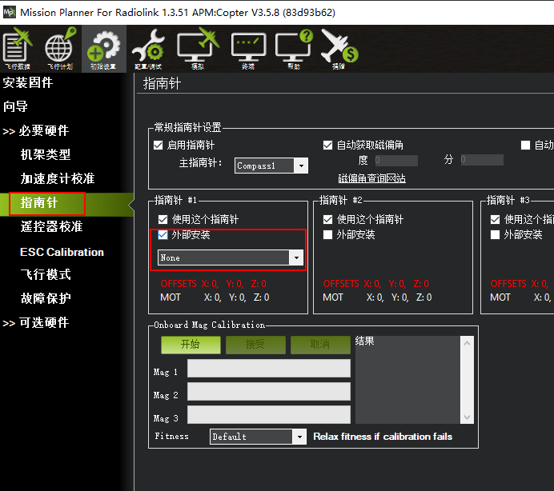Expand the 可选硬件 optional hardware section
Image resolution: width=554 pixels, height=491 pixels.
point(36,322)
